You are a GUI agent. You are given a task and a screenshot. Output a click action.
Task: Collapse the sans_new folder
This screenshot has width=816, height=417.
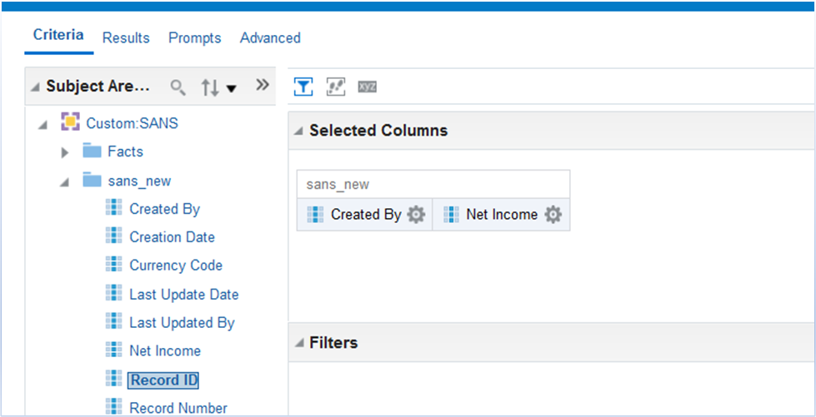point(65,181)
